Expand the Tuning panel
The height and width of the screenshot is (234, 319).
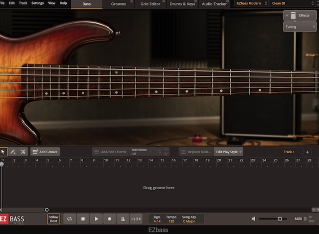coord(300,26)
